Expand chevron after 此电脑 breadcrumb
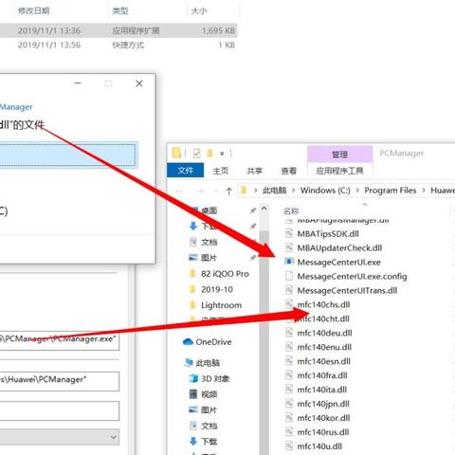The image size is (455, 455). point(293,191)
